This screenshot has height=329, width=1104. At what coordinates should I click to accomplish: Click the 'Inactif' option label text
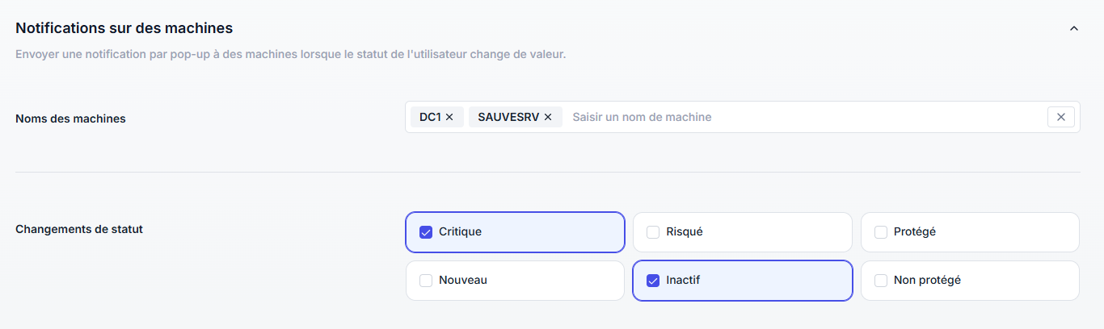coord(684,281)
